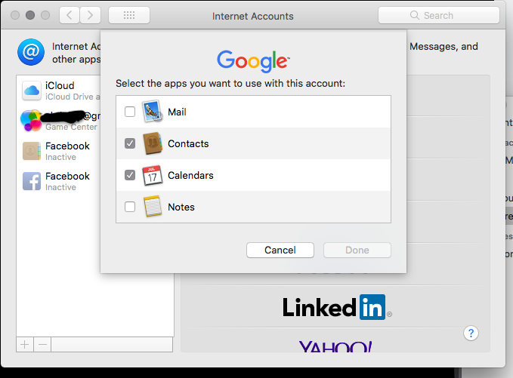The height and width of the screenshot is (378, 513).
Task: Enable the Mail checkbox
Action: 130,112
